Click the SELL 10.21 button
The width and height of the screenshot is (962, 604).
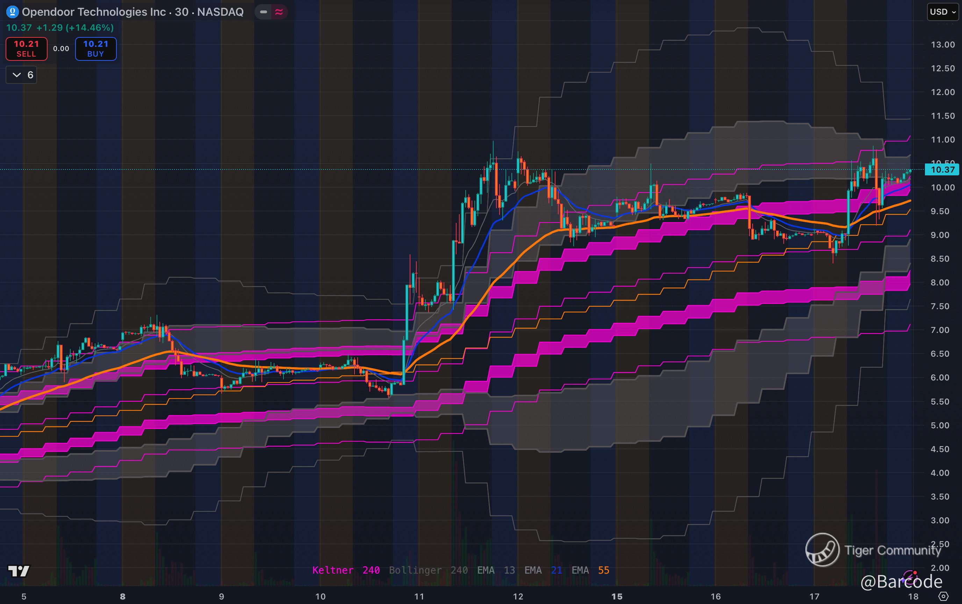26,49
